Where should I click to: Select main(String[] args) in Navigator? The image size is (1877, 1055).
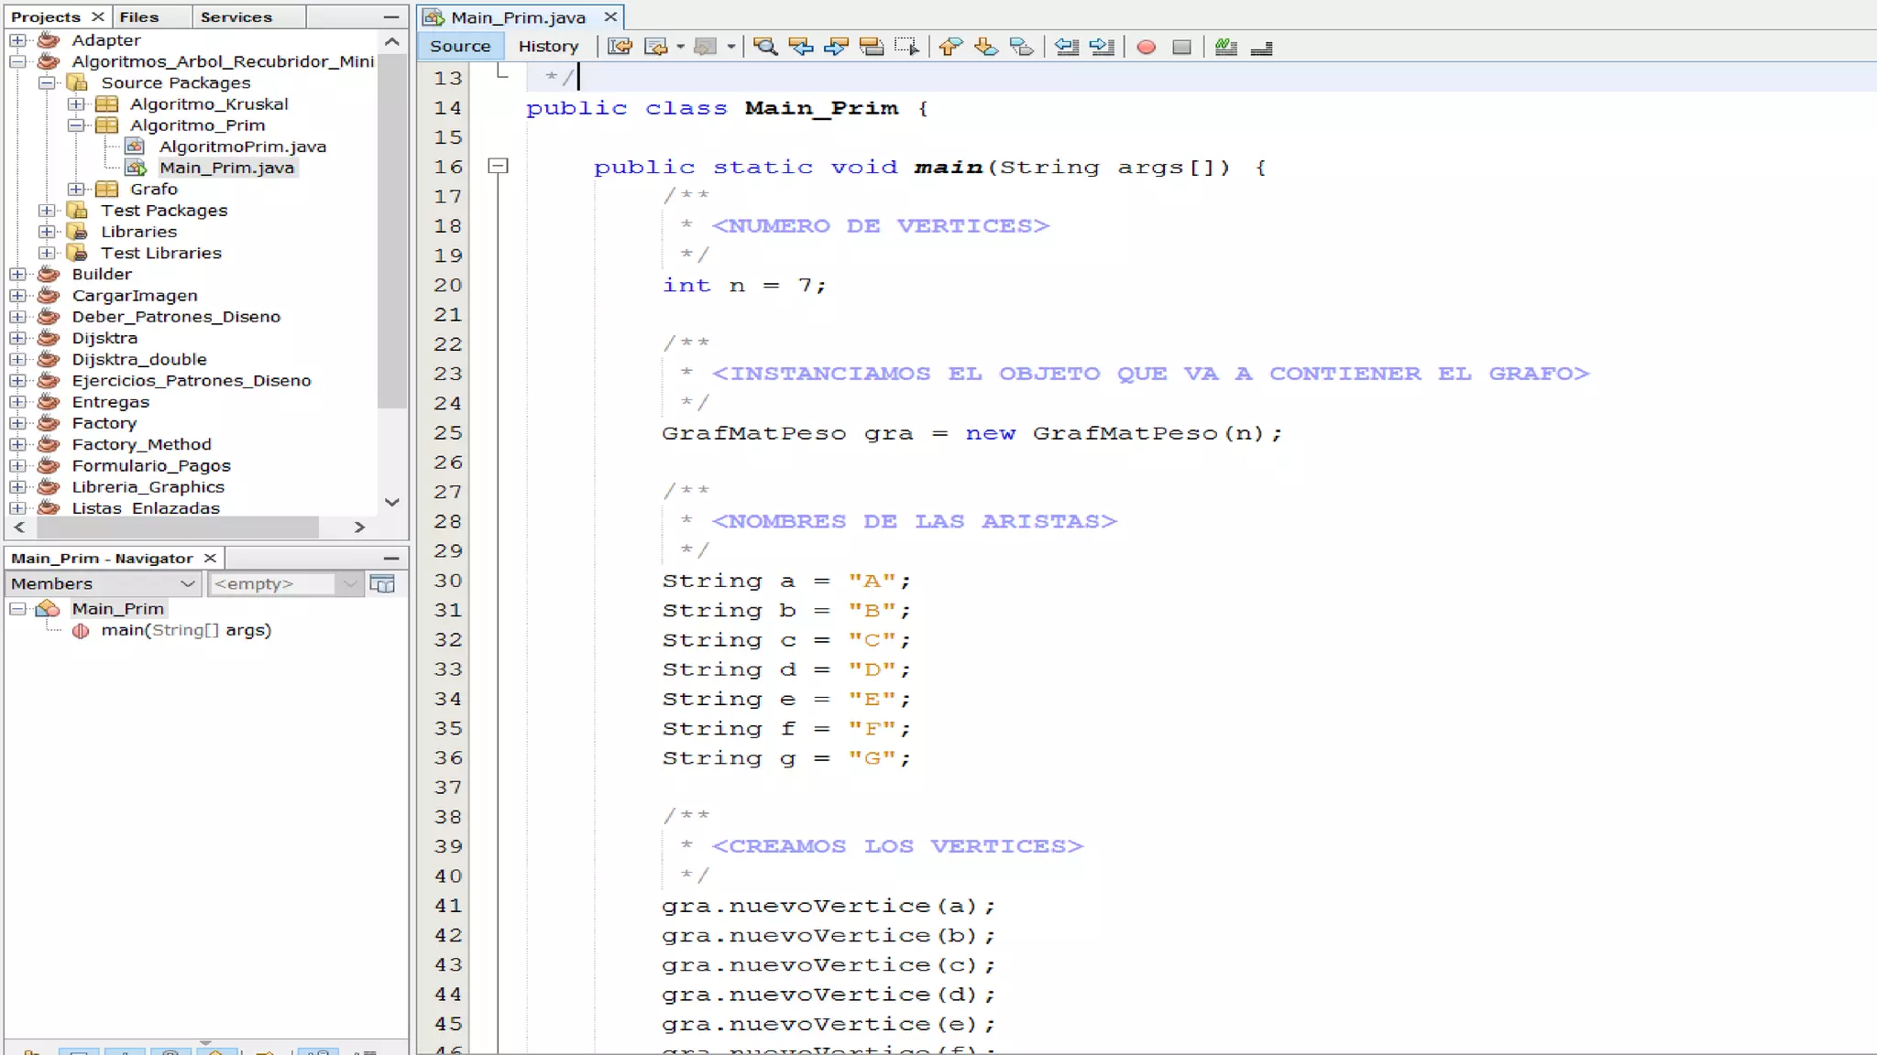(x=186, y=630)
